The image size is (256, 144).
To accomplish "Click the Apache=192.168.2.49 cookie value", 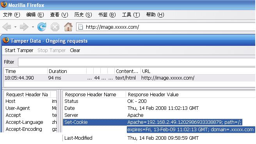I will [x=184, y=122].
